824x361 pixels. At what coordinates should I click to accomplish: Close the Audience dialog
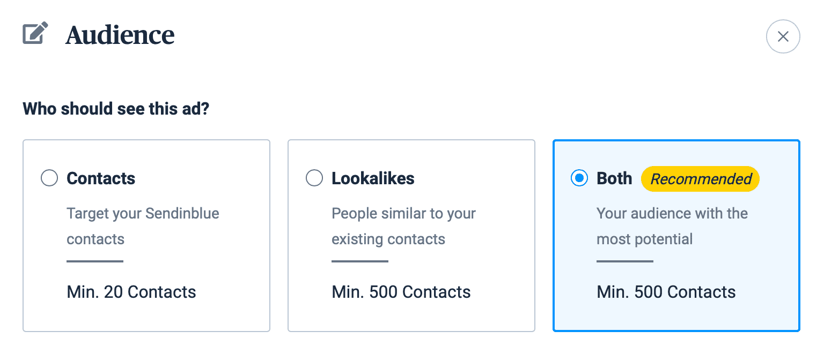tap(783, 36)
